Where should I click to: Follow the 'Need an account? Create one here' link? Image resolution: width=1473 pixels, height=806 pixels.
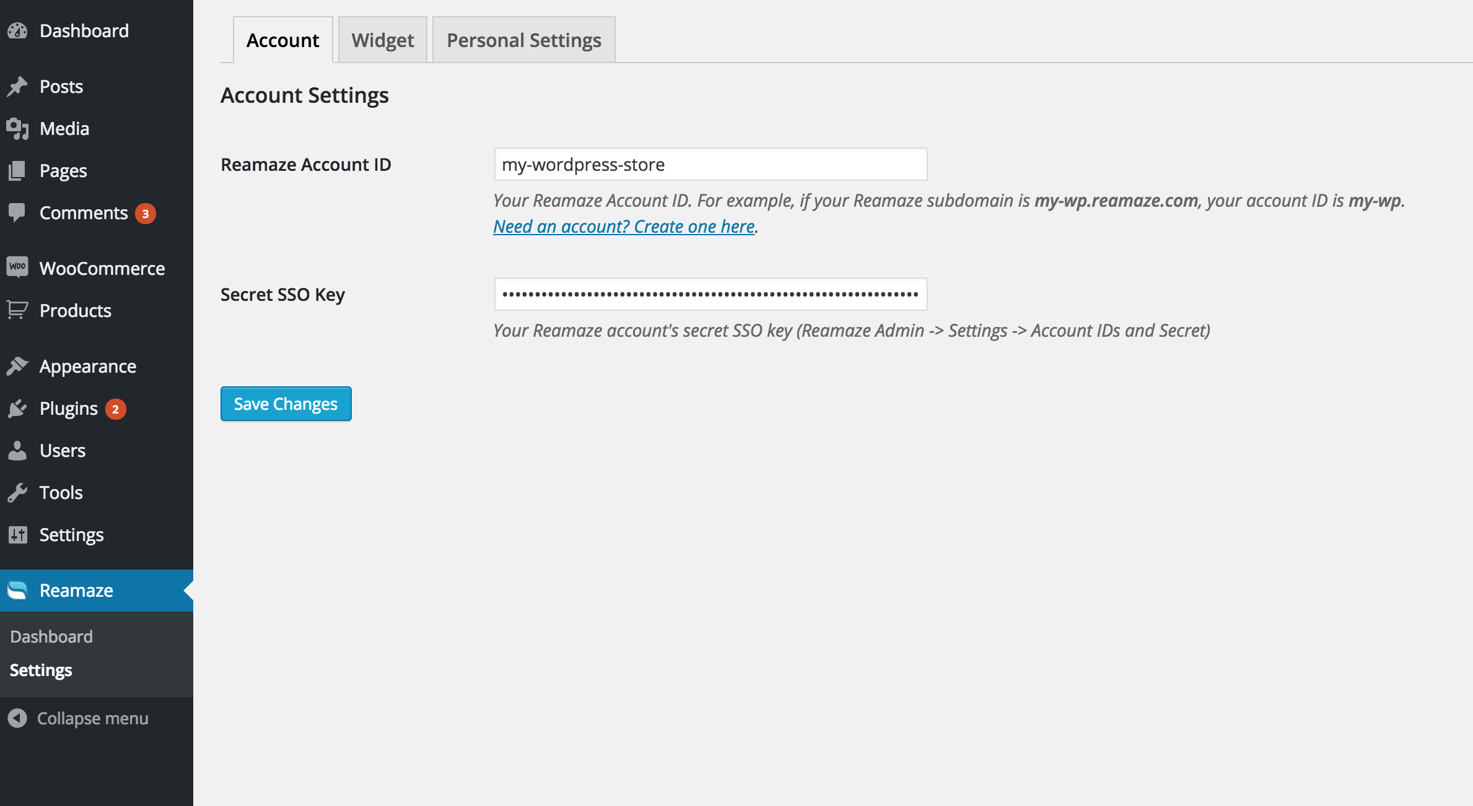tap(624, 227)
